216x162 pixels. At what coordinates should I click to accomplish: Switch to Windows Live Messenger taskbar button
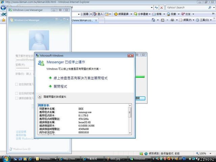(139, 159)
